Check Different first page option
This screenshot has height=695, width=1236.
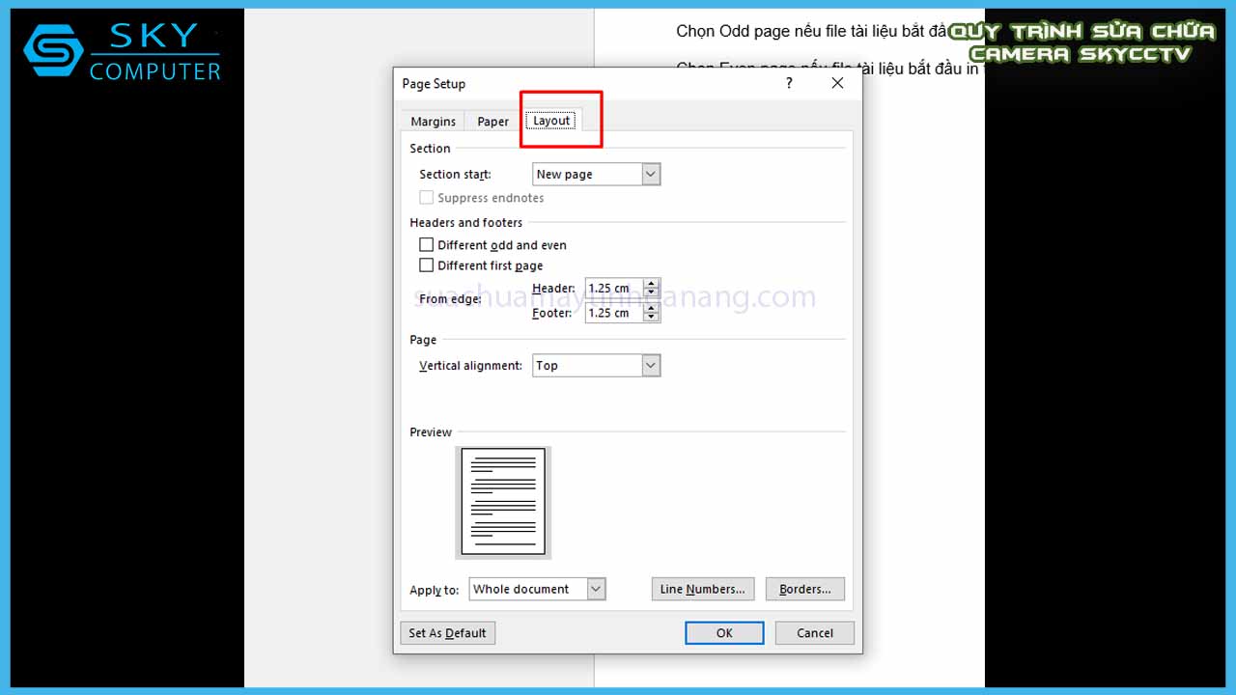[427, 265]
